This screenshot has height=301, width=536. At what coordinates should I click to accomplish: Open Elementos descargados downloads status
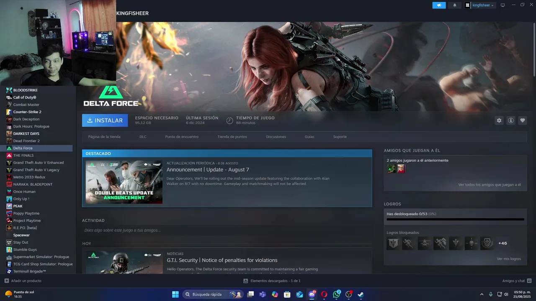[272, 281]
